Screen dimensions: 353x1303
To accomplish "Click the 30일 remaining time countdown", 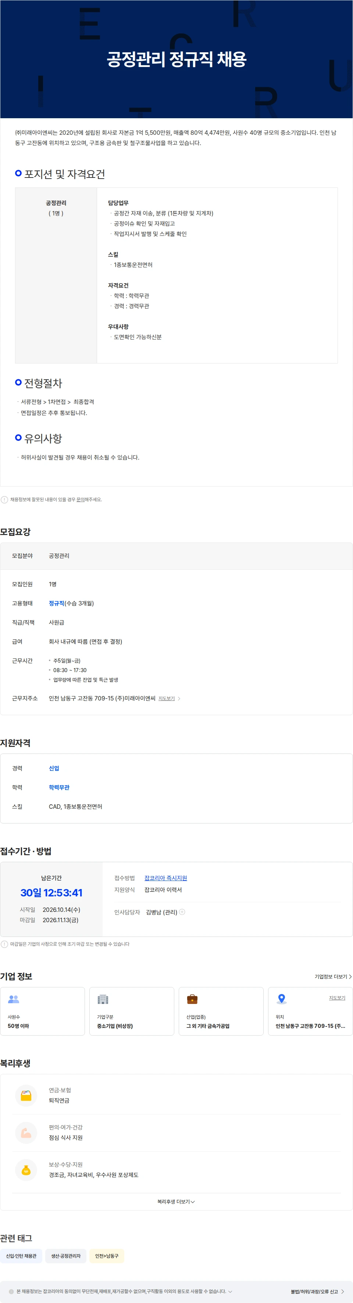I will pyautogui.click(x=51, y=893).
